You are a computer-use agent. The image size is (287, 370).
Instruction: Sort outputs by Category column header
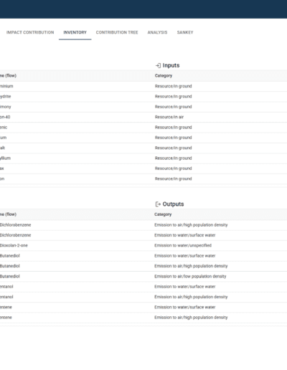click(x=163, y=214)
